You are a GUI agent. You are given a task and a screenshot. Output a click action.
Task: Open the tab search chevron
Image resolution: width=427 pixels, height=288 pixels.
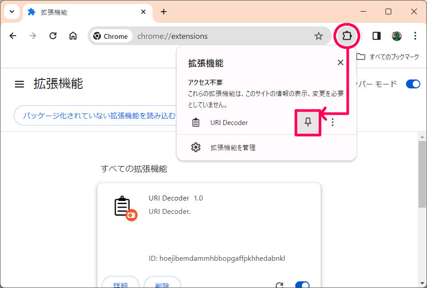12,11
